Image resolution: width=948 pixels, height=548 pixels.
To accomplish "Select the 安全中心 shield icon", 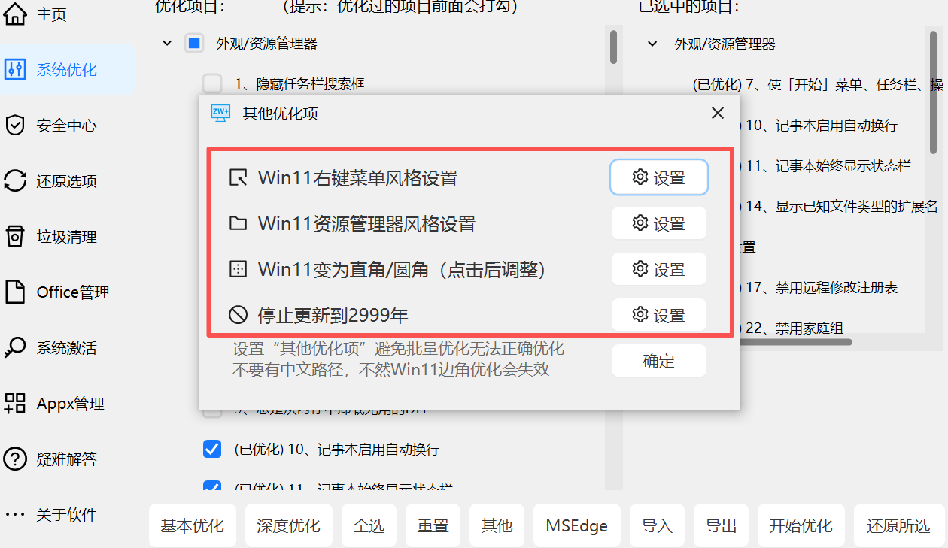I will point(15,126).
